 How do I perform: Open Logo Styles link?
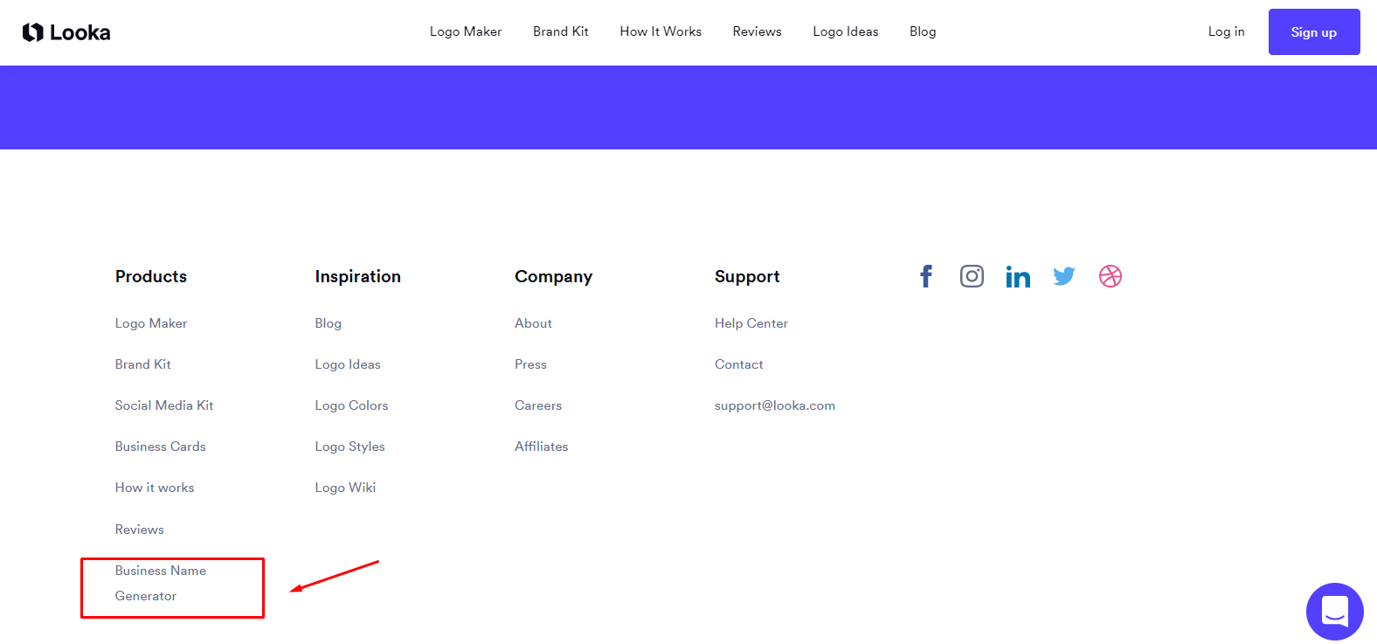pos(349,447)
